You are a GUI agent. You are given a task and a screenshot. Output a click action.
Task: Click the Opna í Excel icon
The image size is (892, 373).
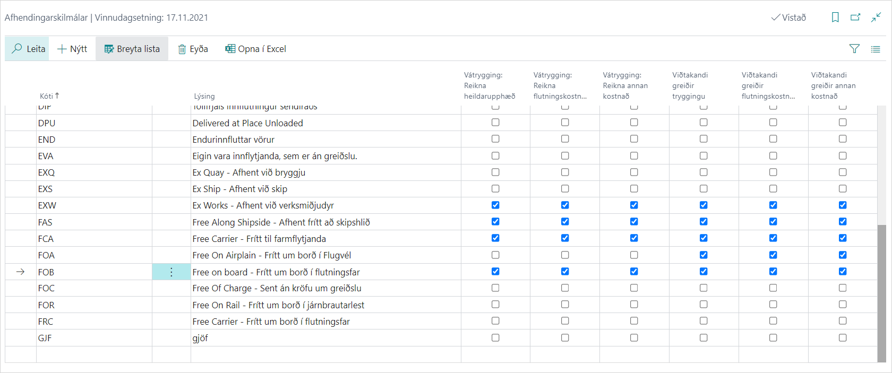[x=230, y=49]
